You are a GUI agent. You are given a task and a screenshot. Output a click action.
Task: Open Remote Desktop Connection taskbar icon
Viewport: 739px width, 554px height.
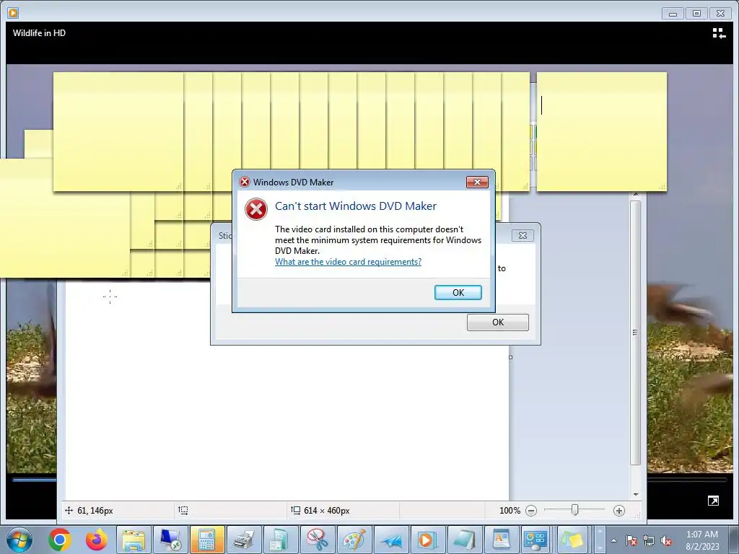coord(170,540)
